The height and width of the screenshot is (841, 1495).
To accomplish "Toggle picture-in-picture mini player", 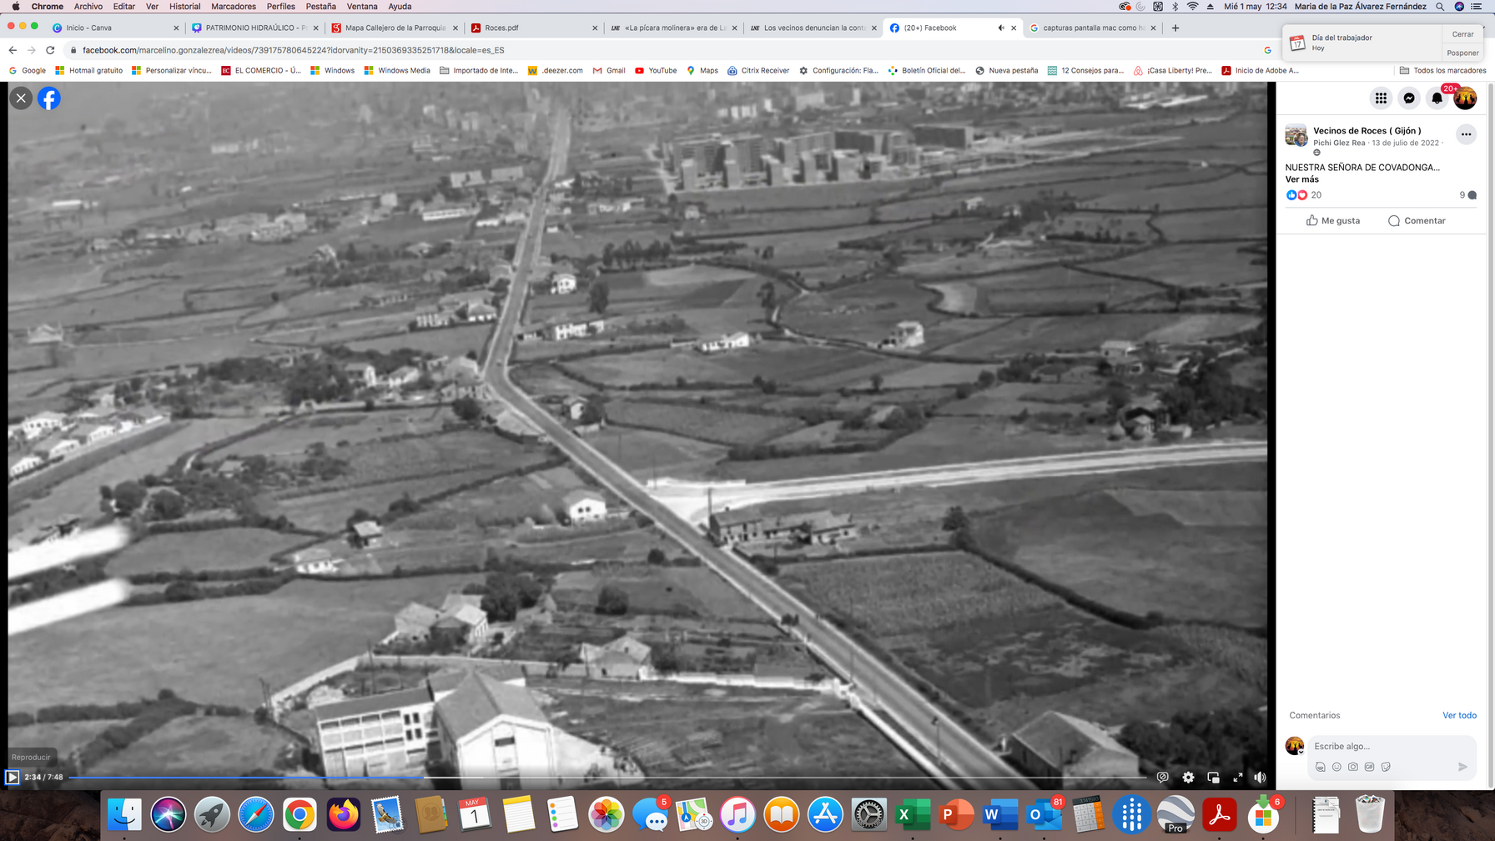I will tap(1213, 778).
